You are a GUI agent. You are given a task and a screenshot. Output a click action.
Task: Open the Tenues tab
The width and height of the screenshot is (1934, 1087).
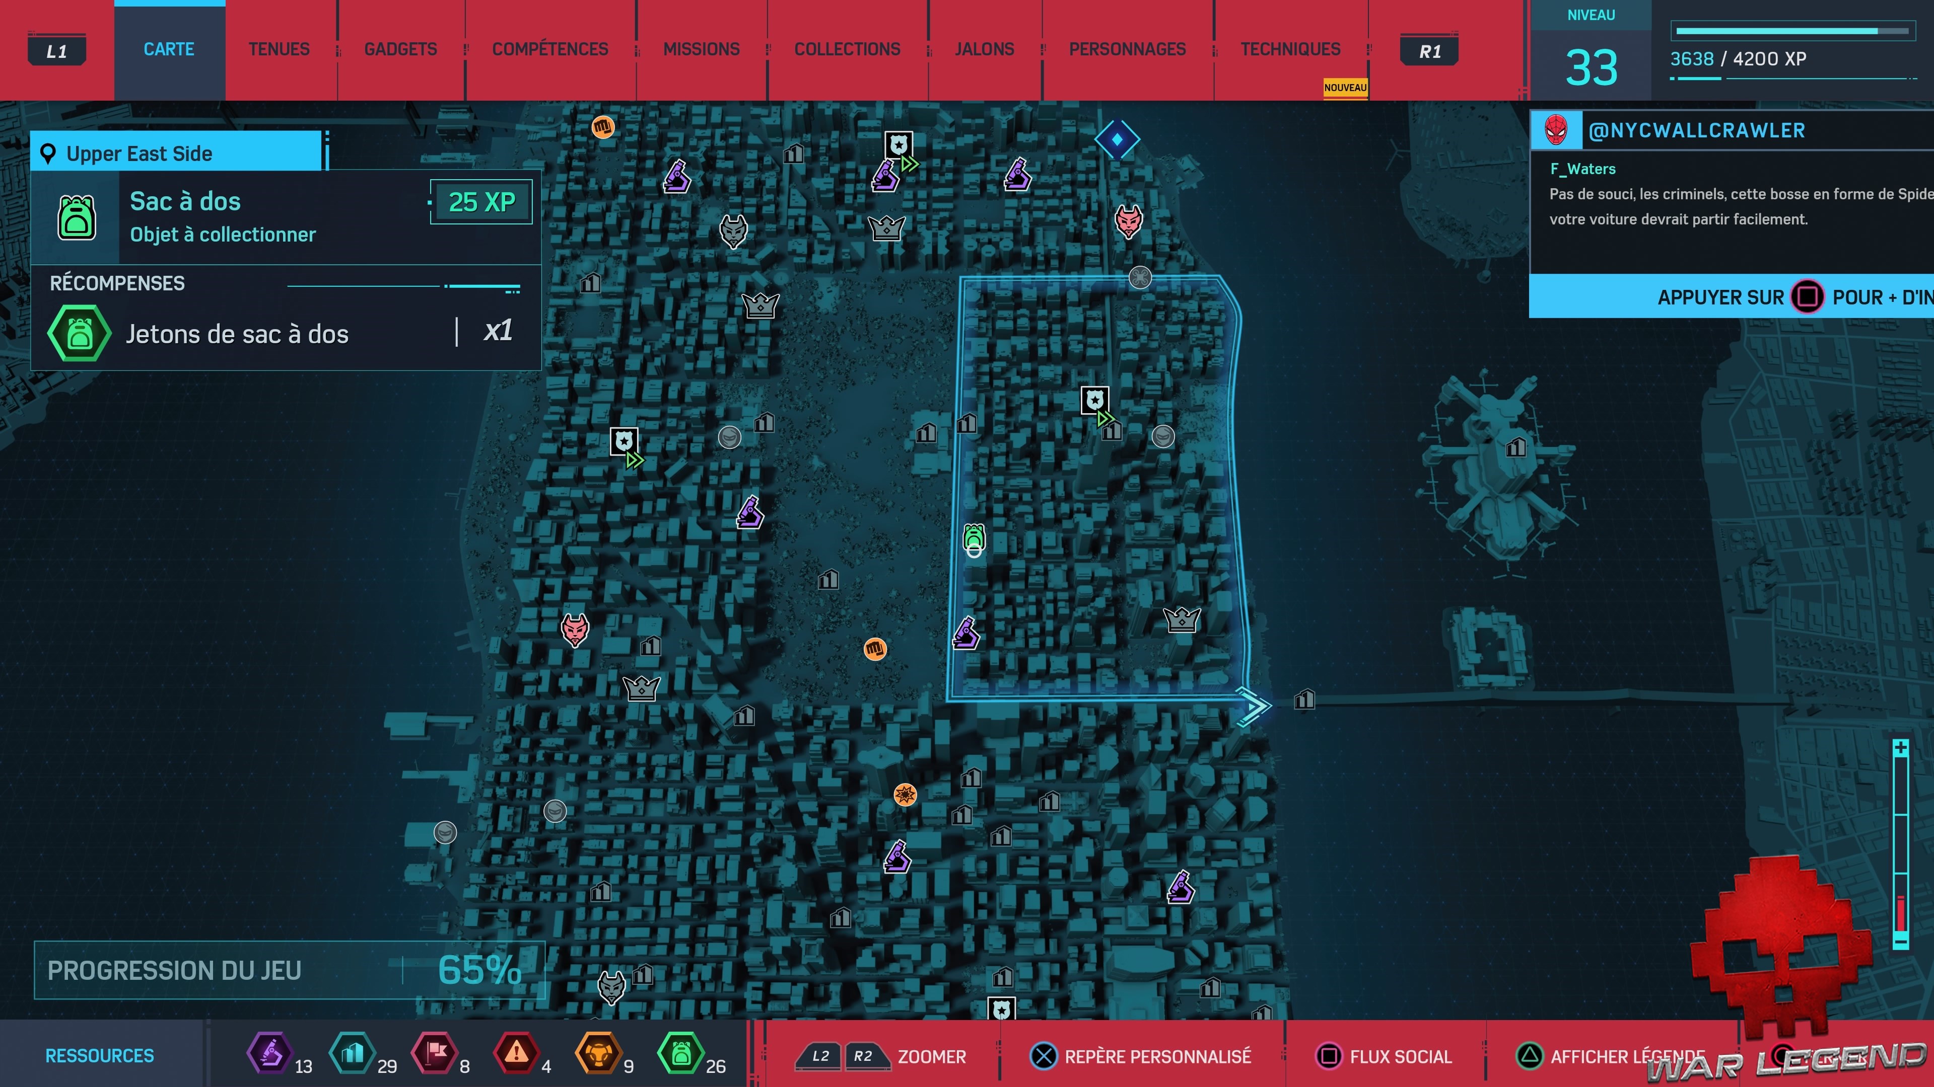[279, 49]
